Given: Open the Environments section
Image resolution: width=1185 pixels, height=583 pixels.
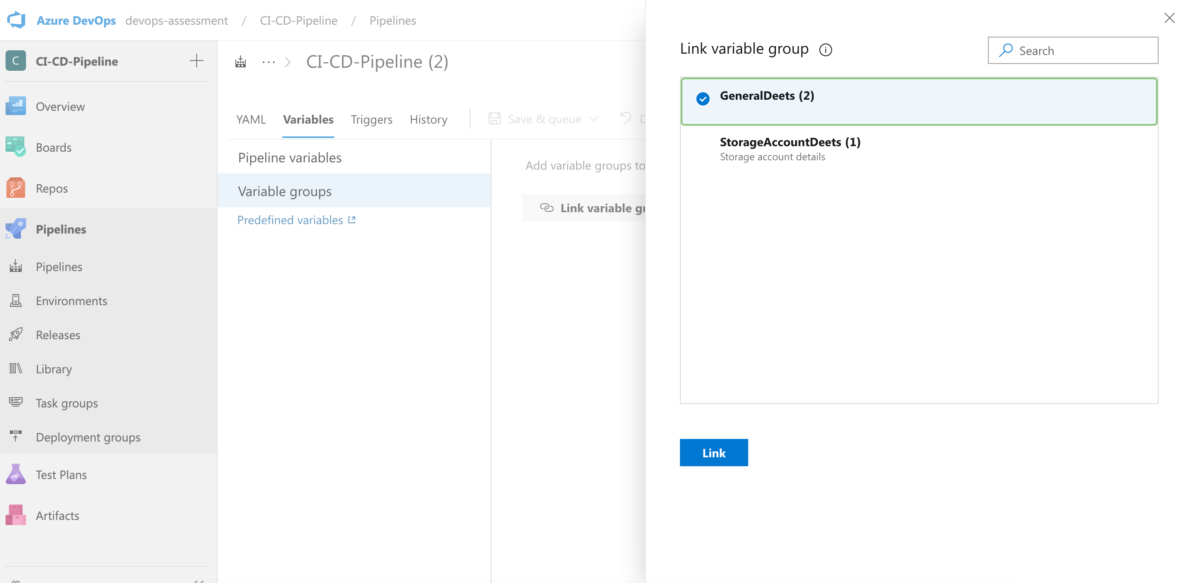Looking at the screenshot, I should (71, 301).
